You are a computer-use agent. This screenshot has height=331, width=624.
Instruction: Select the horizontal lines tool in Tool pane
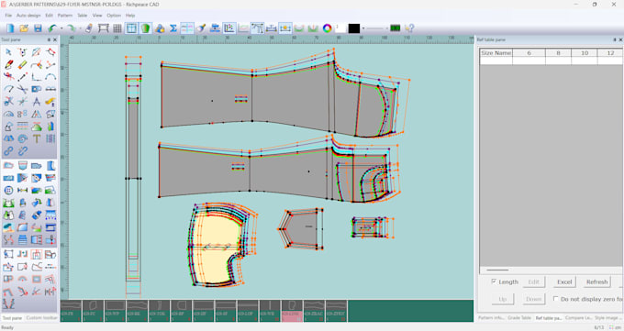[x=22, y=127]
